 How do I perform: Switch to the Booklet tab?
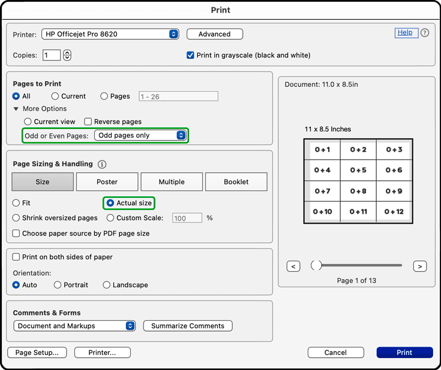[x=236, y=182]
